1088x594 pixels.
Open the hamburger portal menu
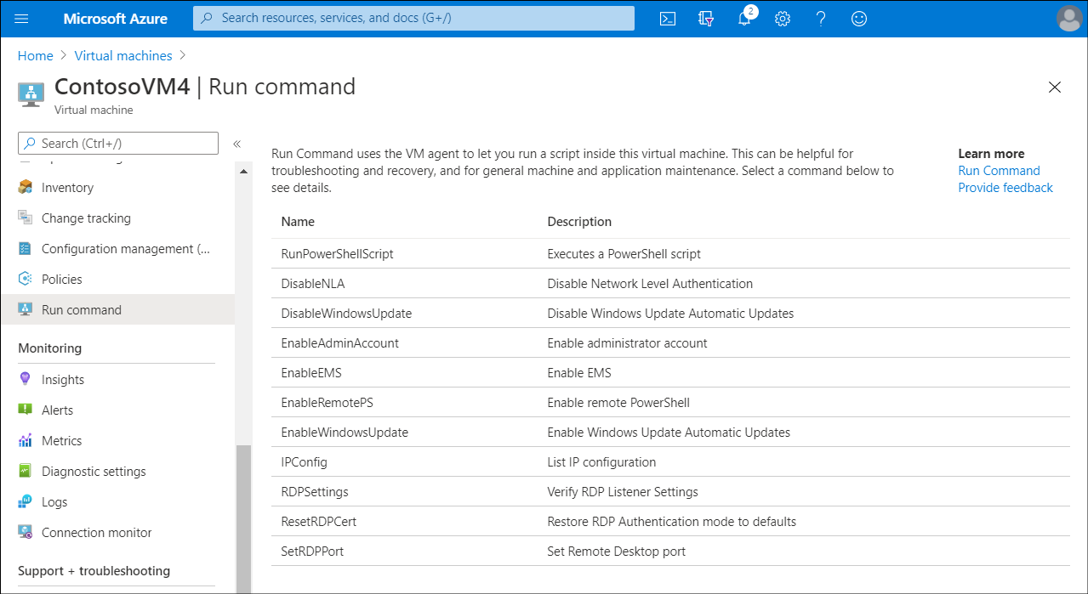tap(22, 19)
